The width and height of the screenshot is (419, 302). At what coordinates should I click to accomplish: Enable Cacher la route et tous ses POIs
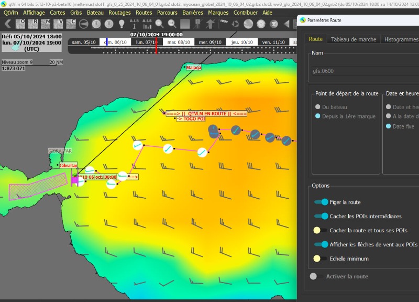[x=320, y=230]
